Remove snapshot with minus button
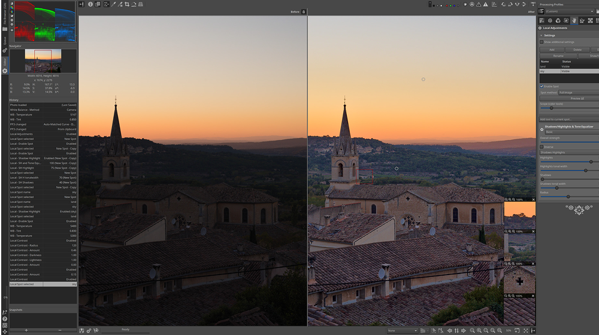The image size is (599, 335). pyautogui.click(x=59, y=330)
